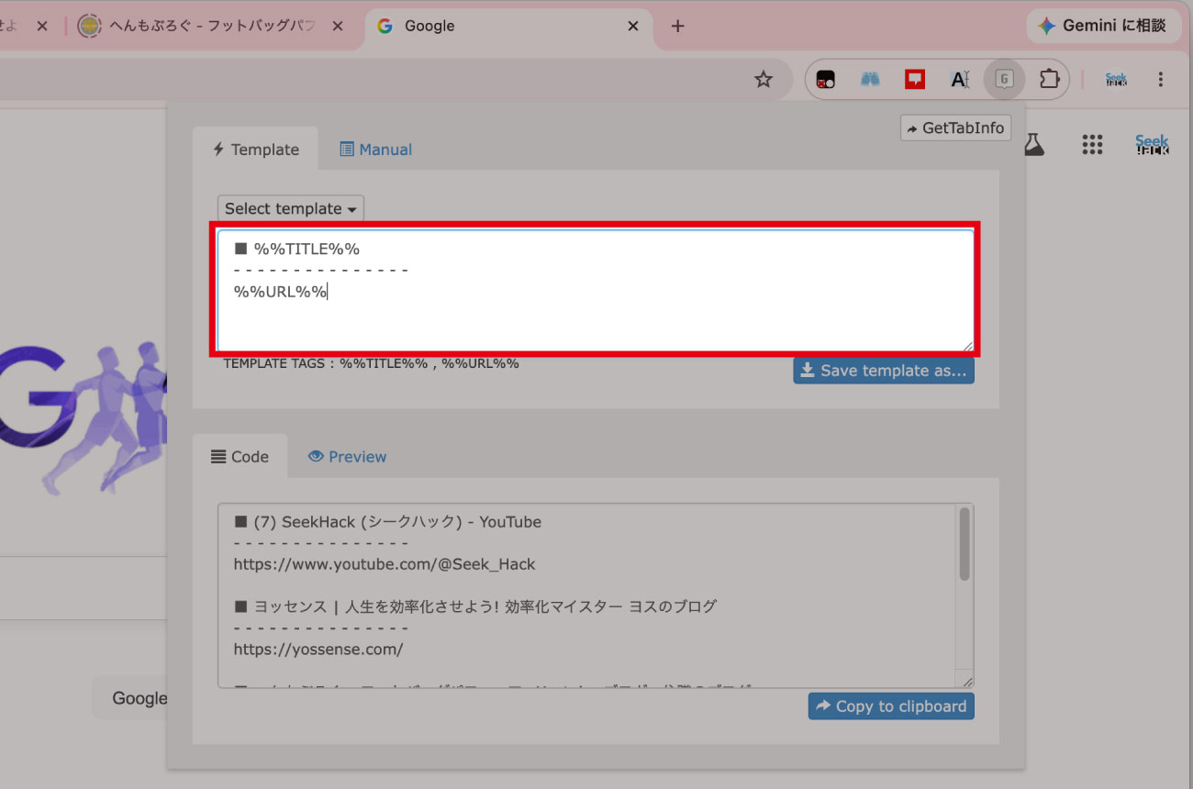This screenshot has height=789, width=1193.
Task: Open the blue binoculars extension icon
Action: [870, 80]
